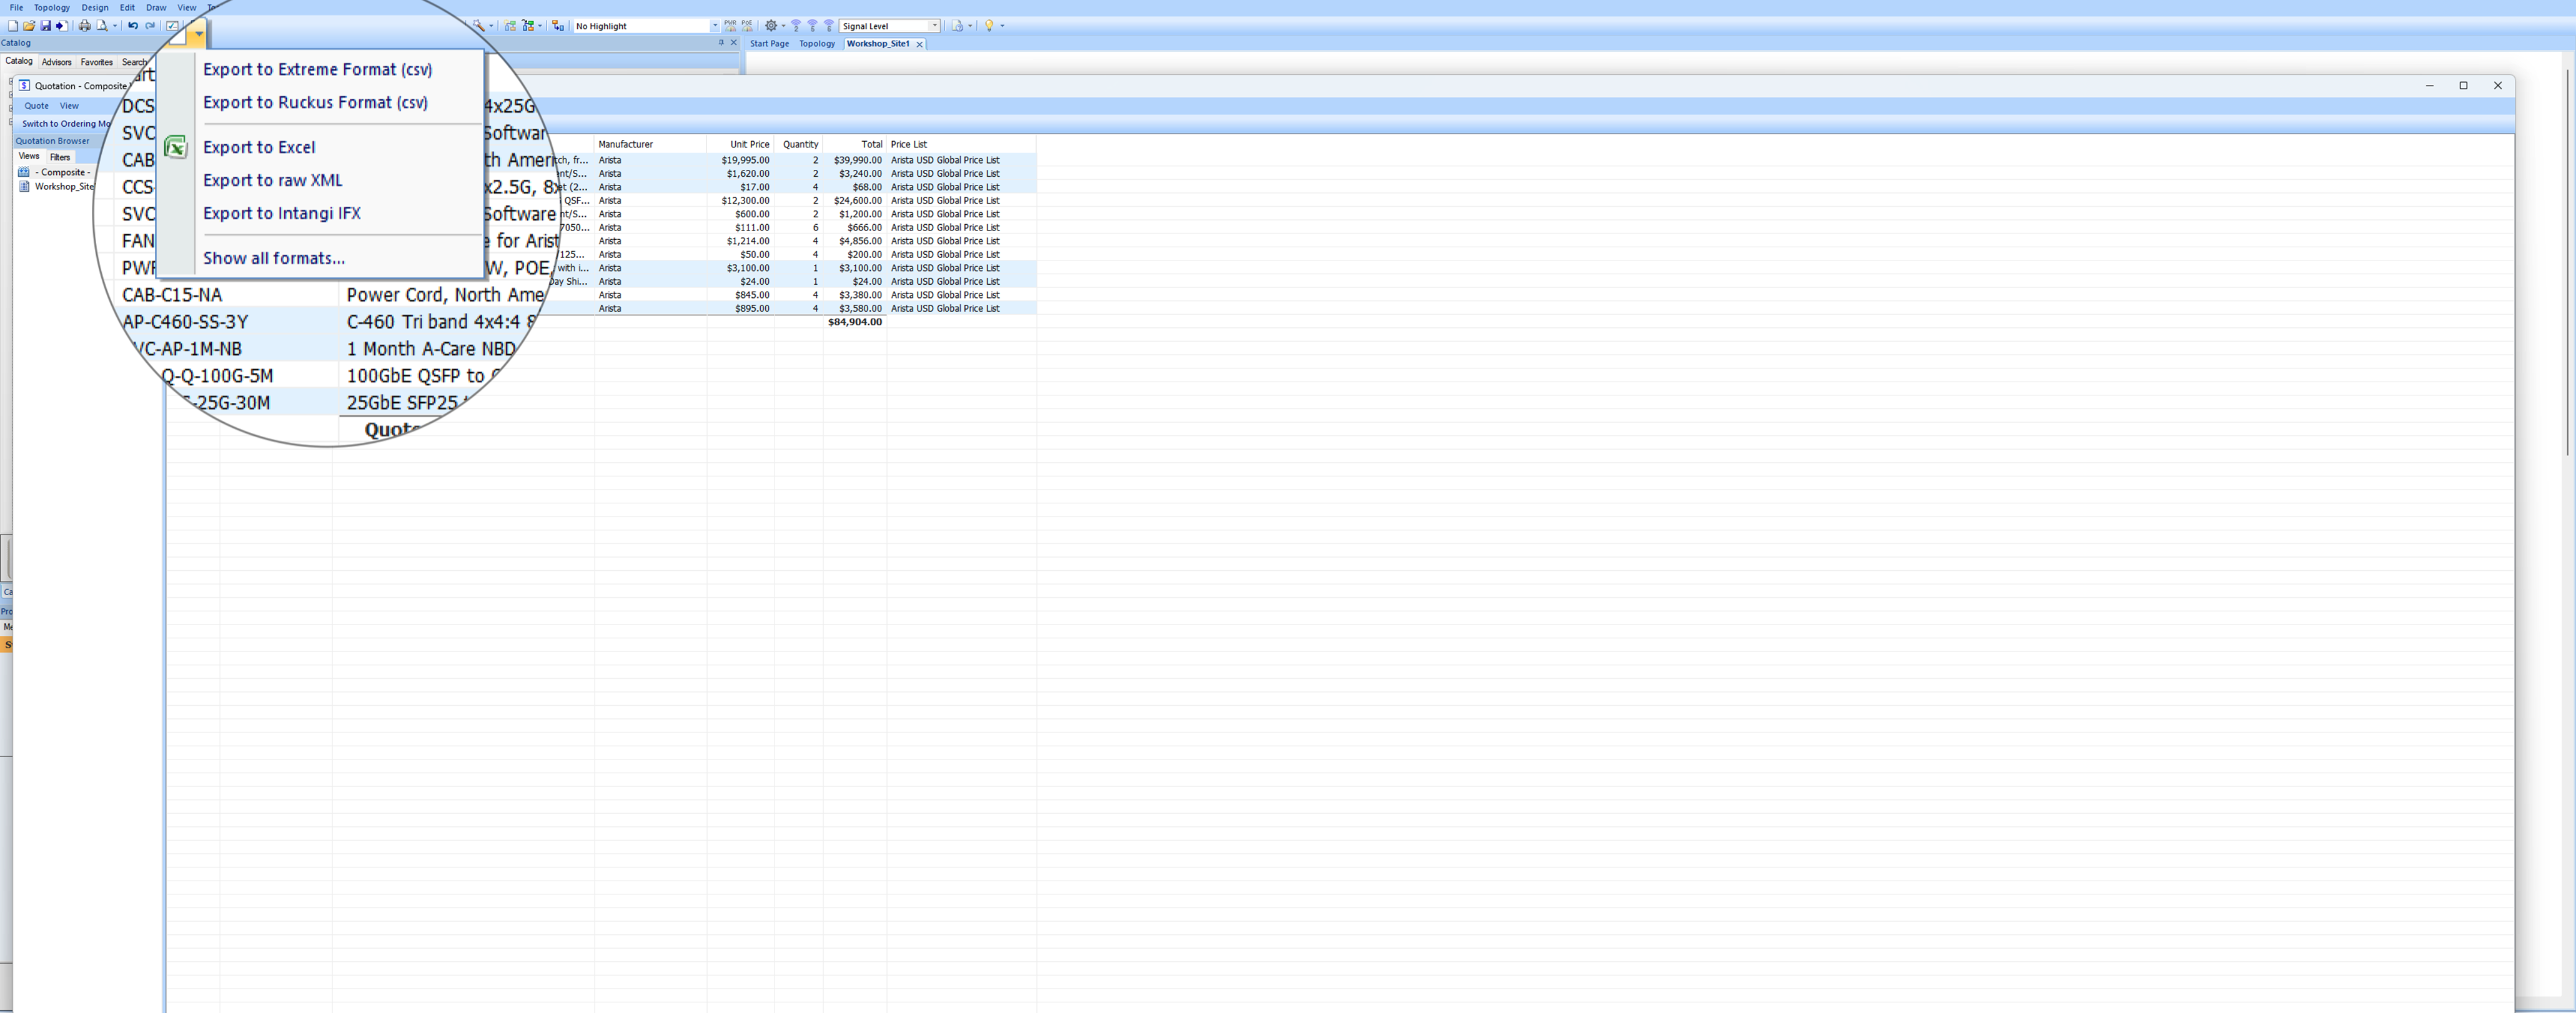Open the Advisors tab in Catalog
The height and width of the screenshot is (1013, 2576).
pyautogui.click(x=56, y=62)
